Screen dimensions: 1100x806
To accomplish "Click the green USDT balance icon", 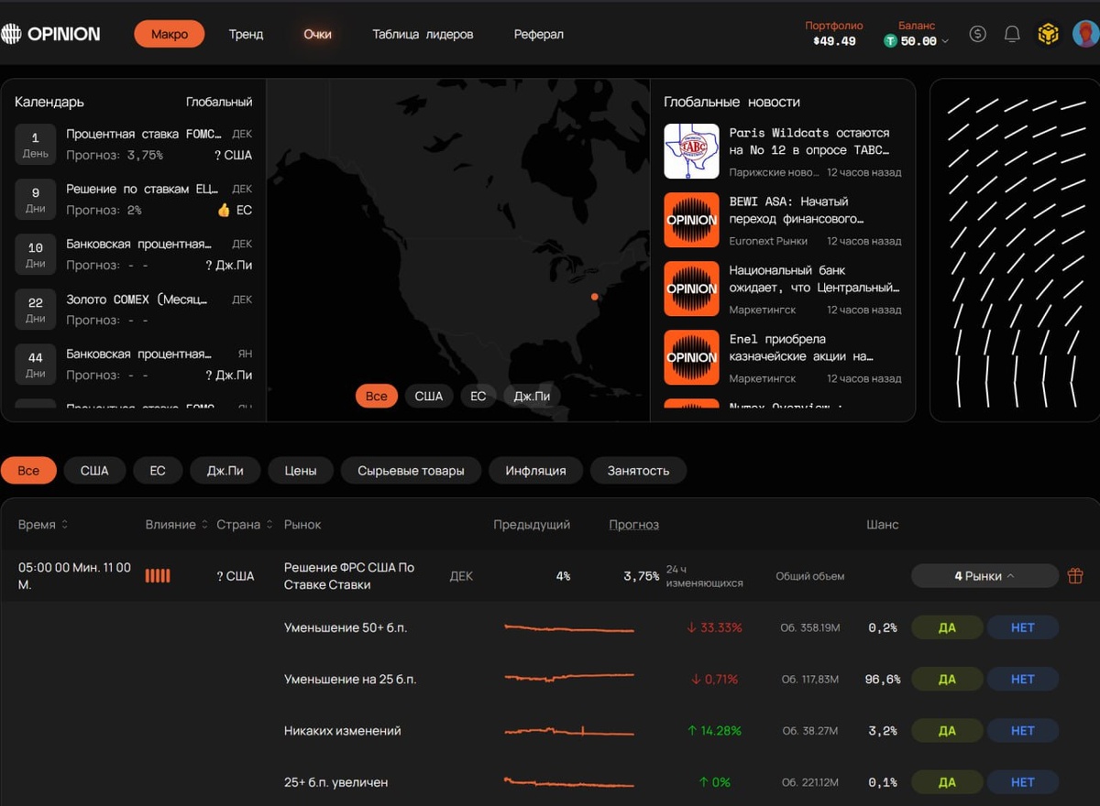I will [x=890, y=41].
